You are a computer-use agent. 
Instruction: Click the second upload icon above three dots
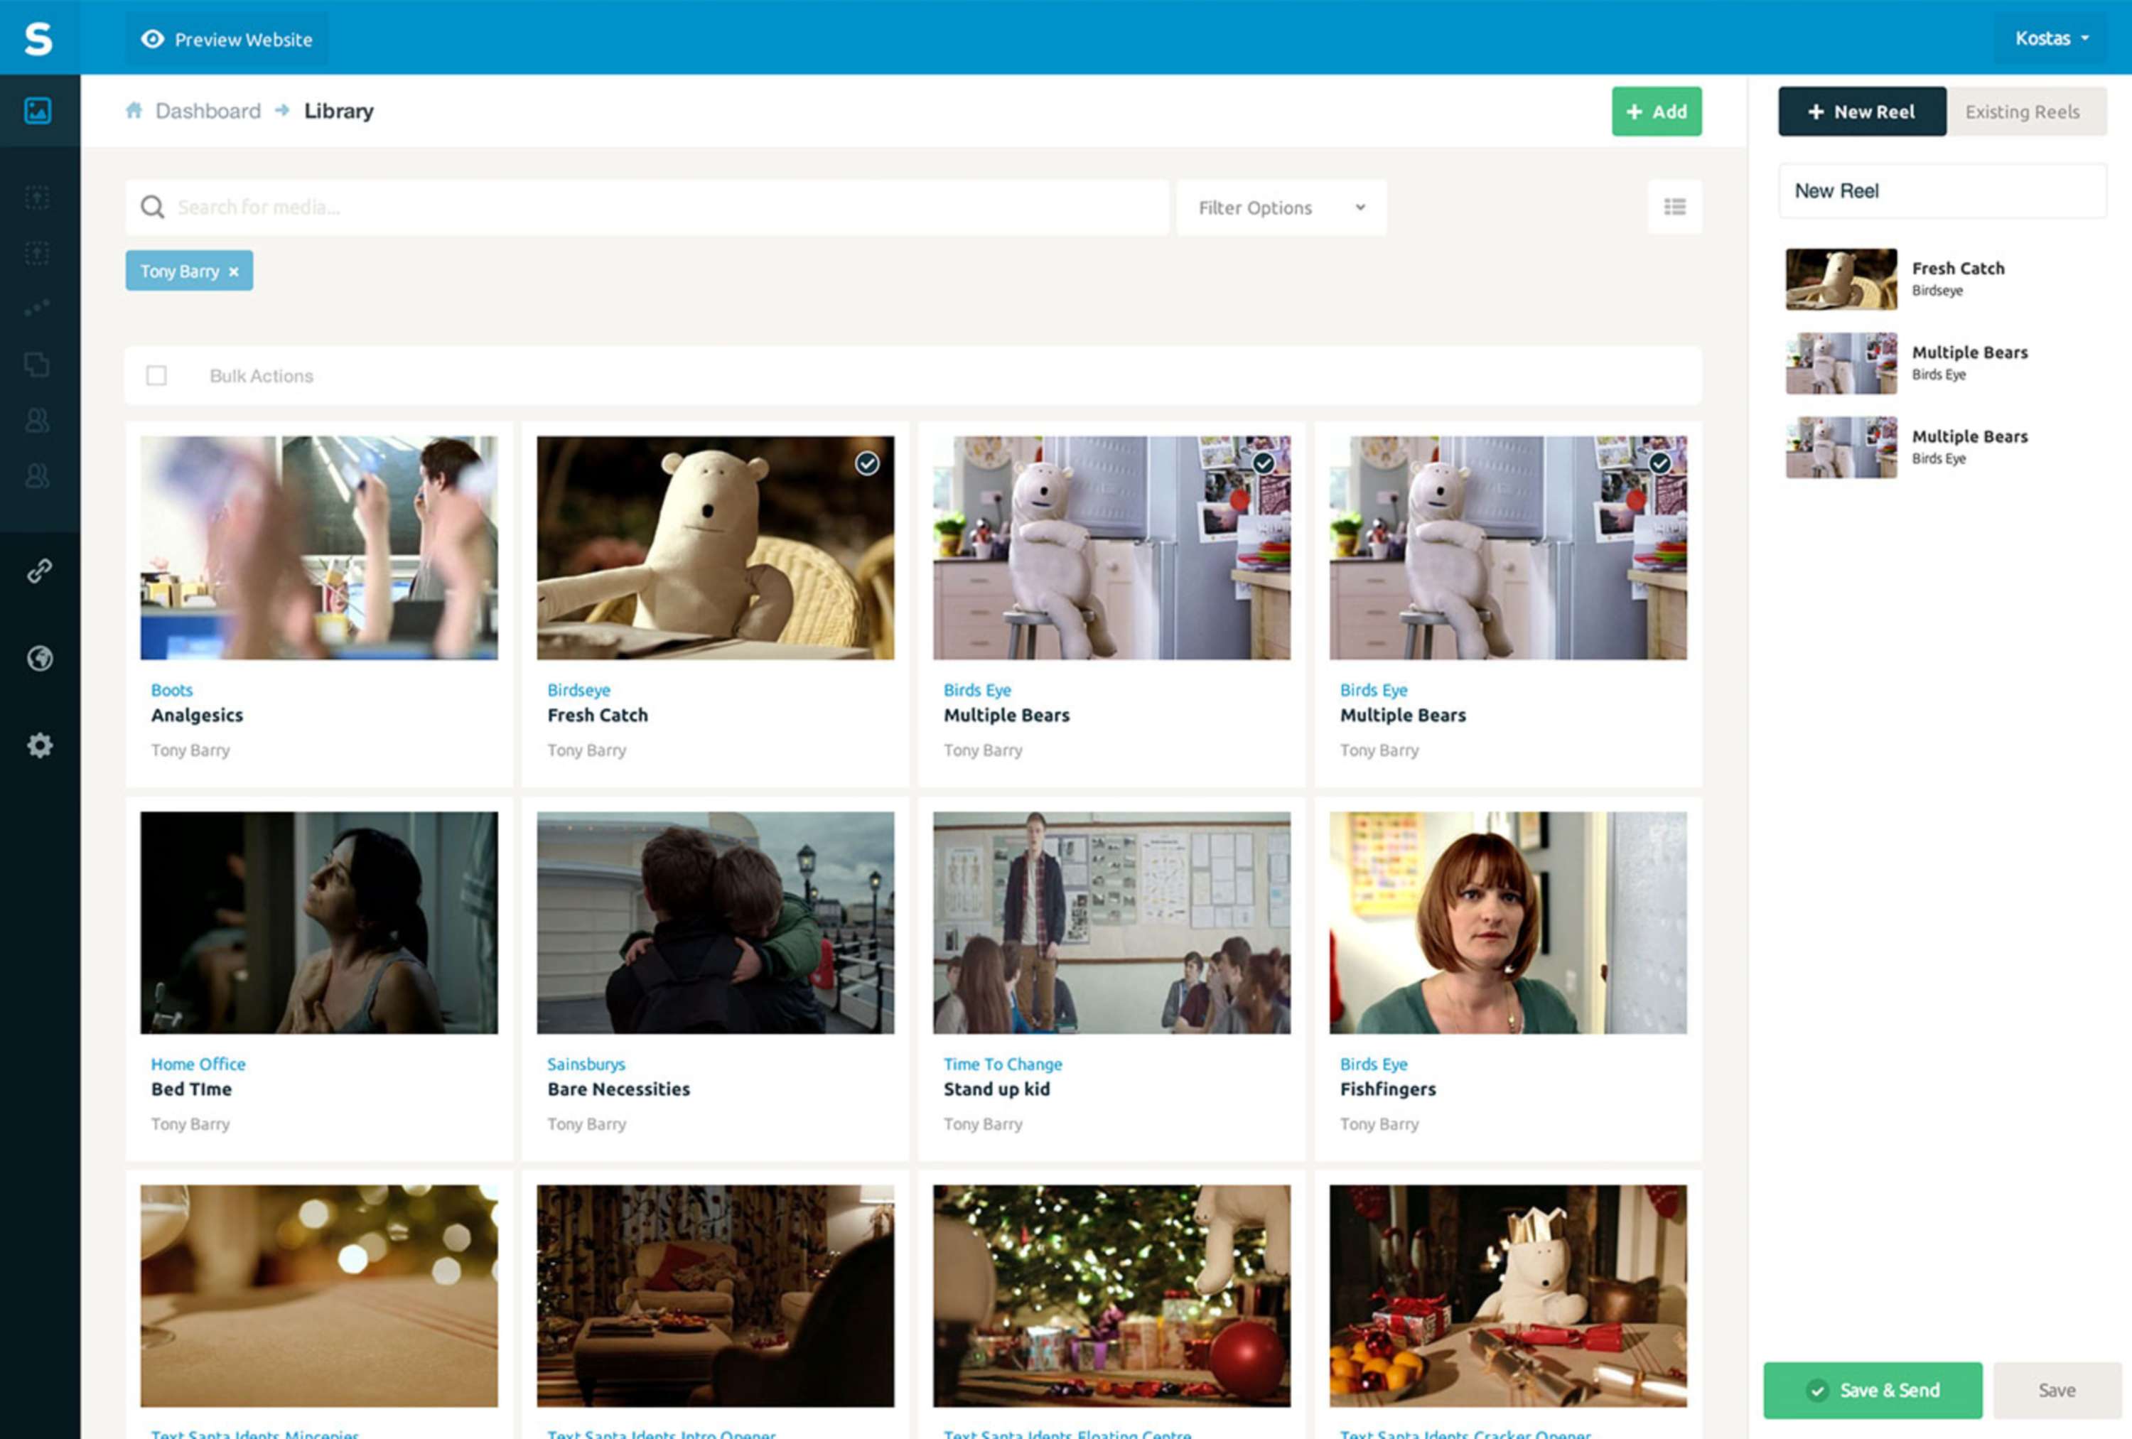coord(38,253)
